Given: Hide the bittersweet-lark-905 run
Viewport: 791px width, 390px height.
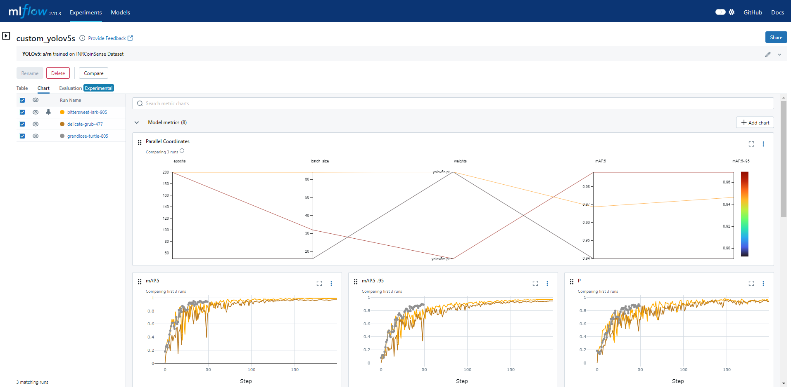Looking at the screenshot, I should [36, 112].
